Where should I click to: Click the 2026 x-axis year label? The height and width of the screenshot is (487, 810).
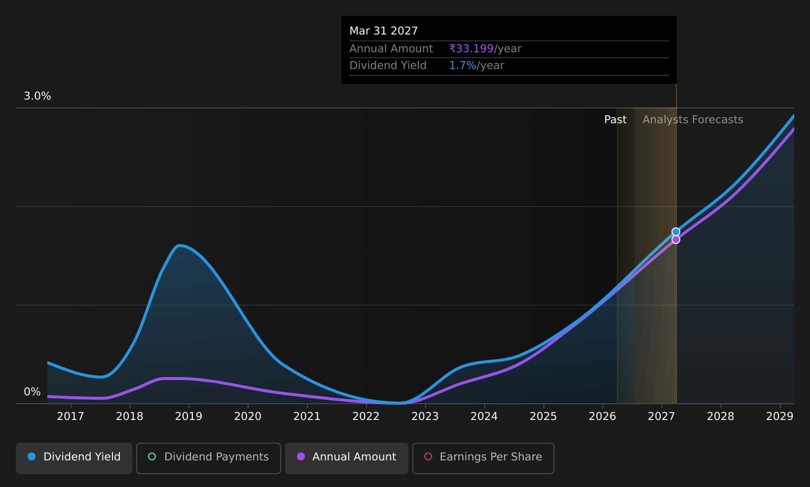point(602,417)
